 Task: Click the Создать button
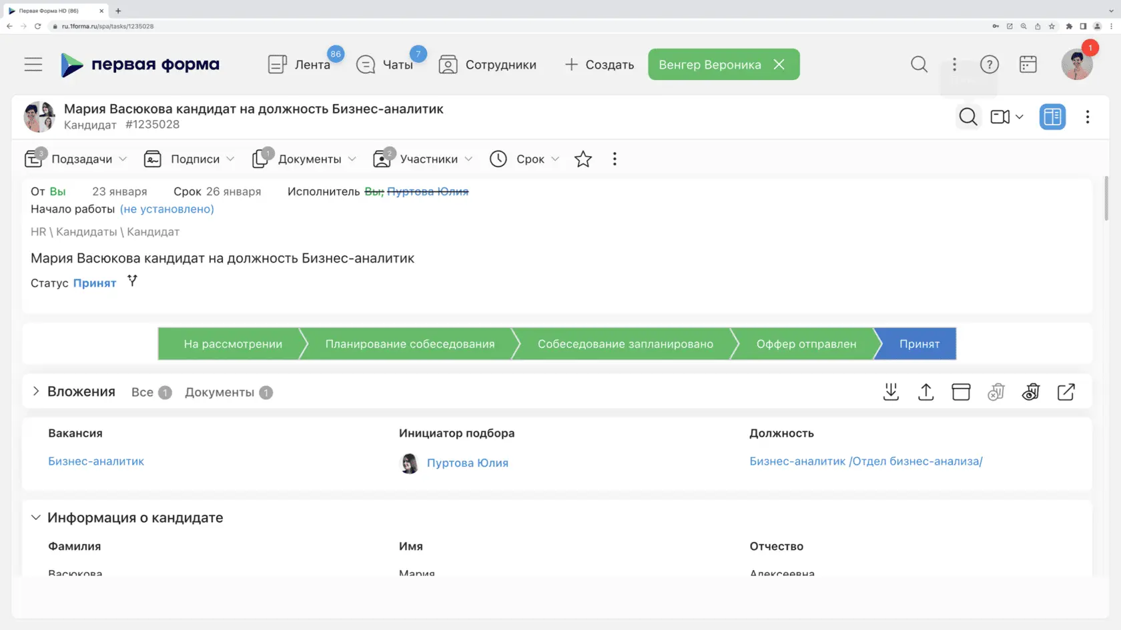pos(599,65)
